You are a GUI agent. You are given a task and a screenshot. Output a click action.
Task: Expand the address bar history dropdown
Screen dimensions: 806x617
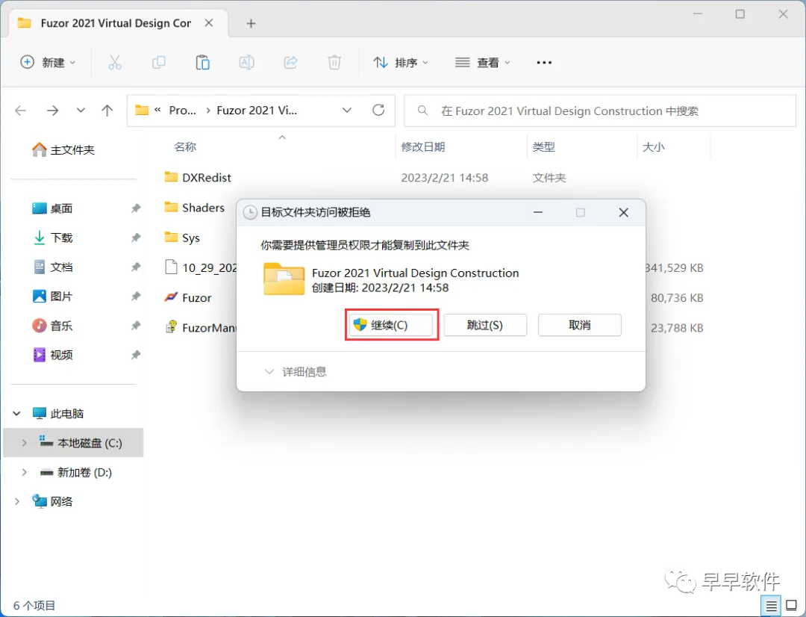click(347, 111)
